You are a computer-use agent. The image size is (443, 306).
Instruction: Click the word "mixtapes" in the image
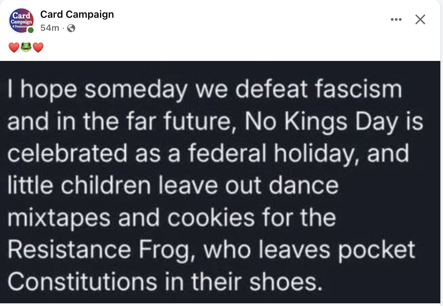pyautogui.click(x=59, y=218)
